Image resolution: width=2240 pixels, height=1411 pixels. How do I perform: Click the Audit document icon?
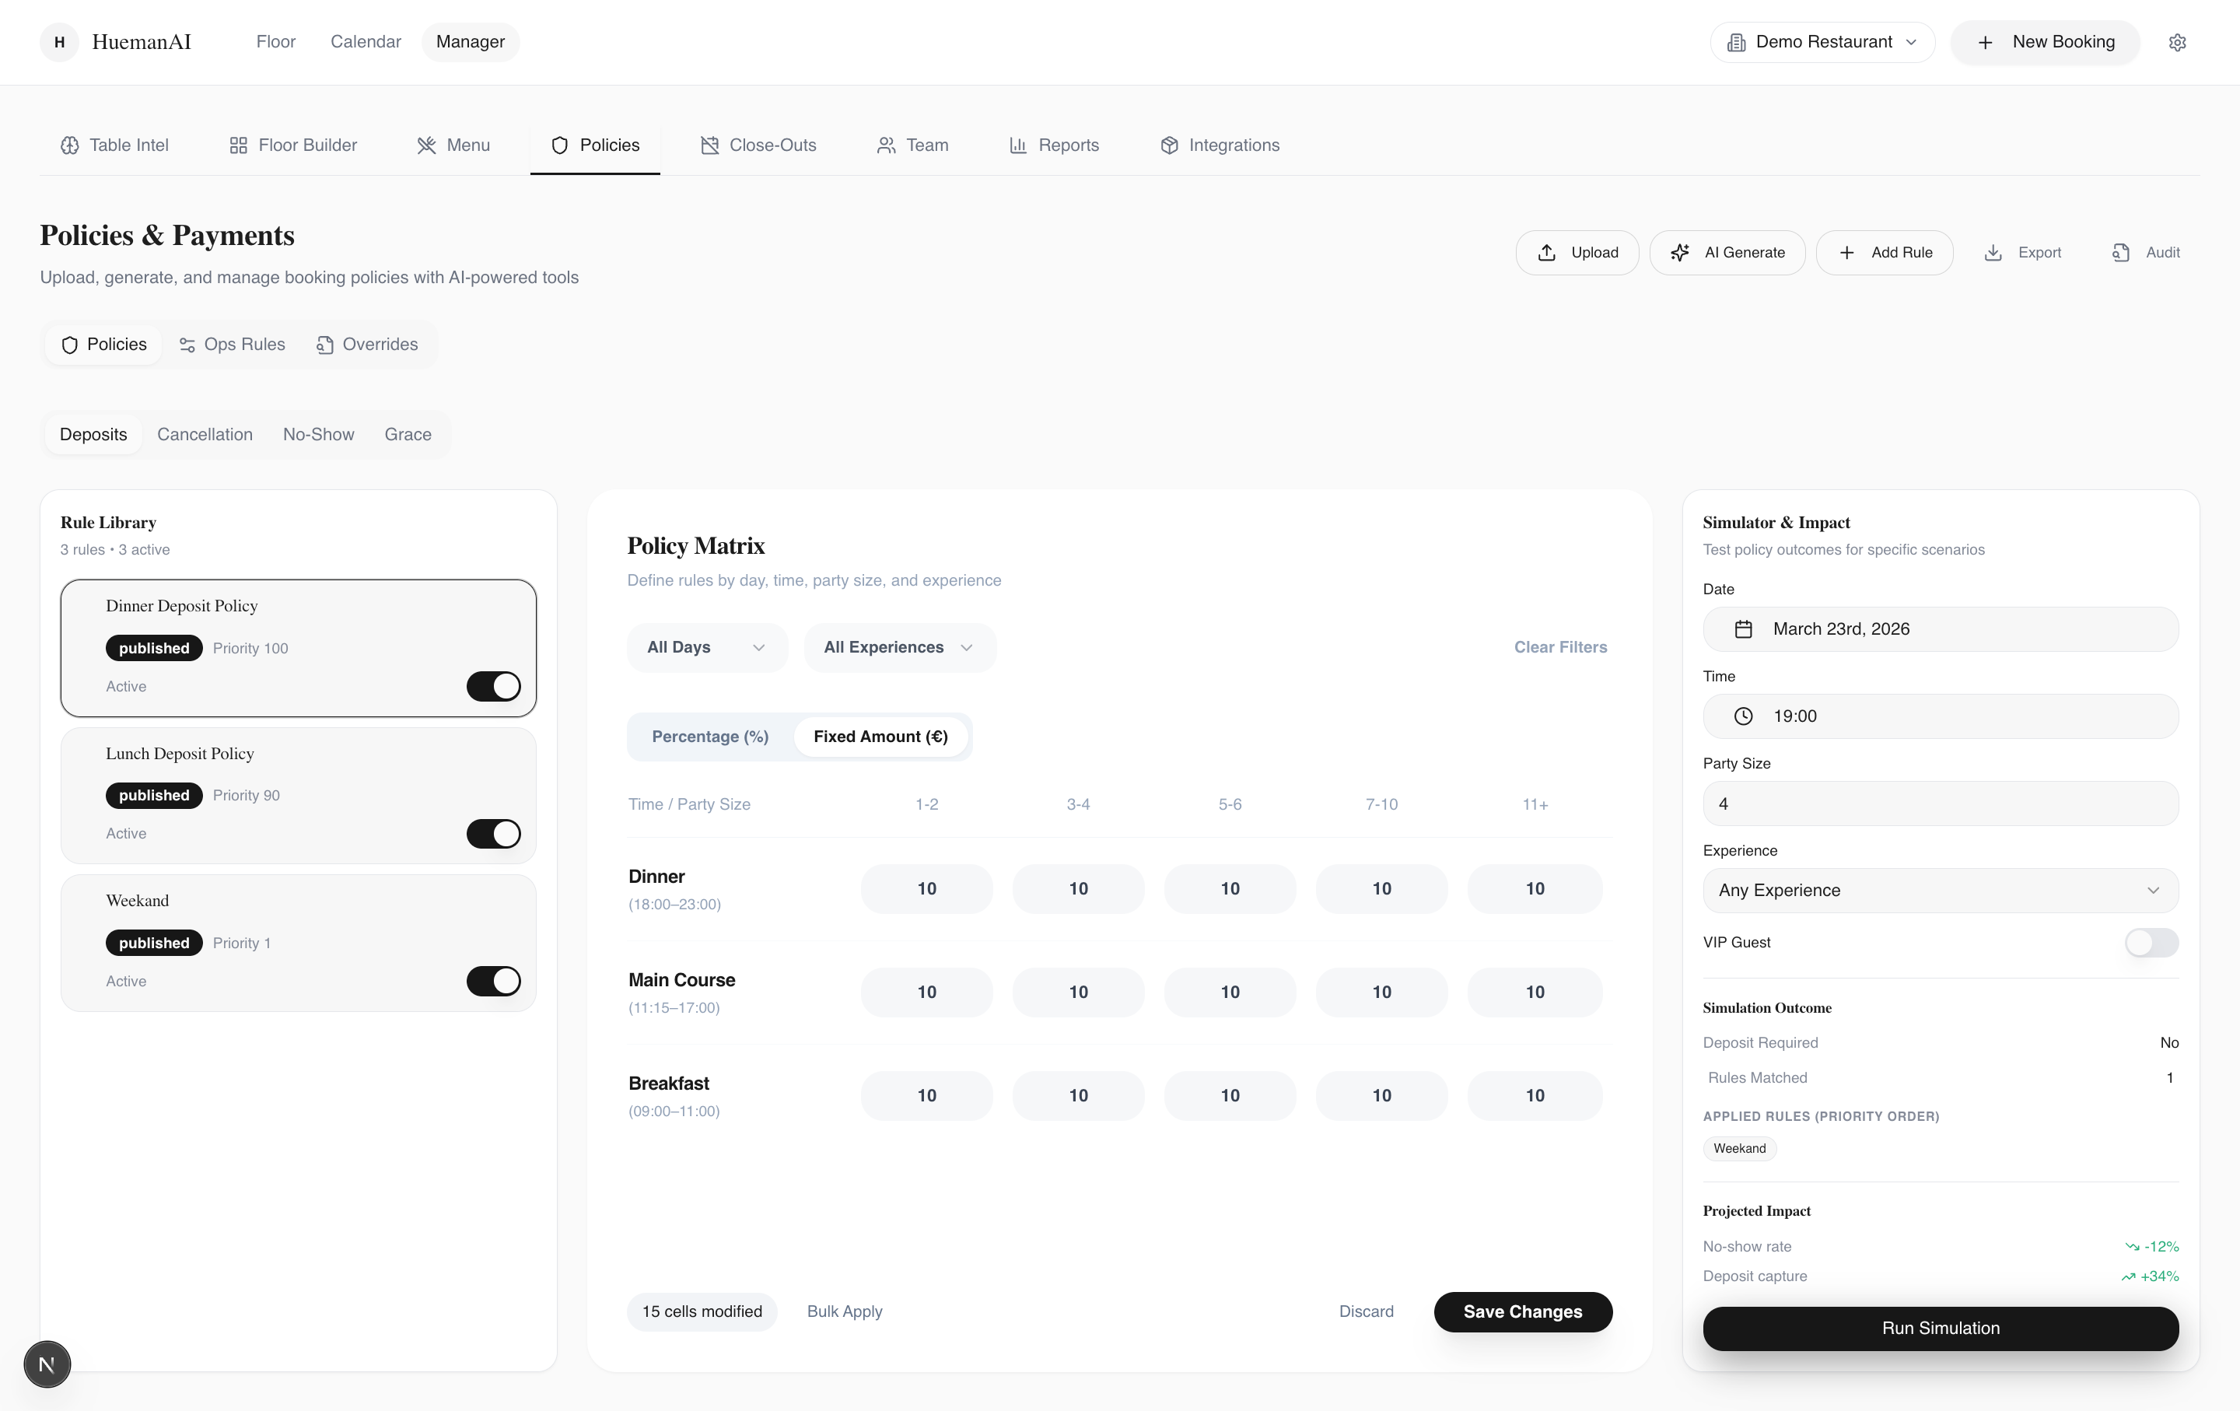tap(2120, 253)
